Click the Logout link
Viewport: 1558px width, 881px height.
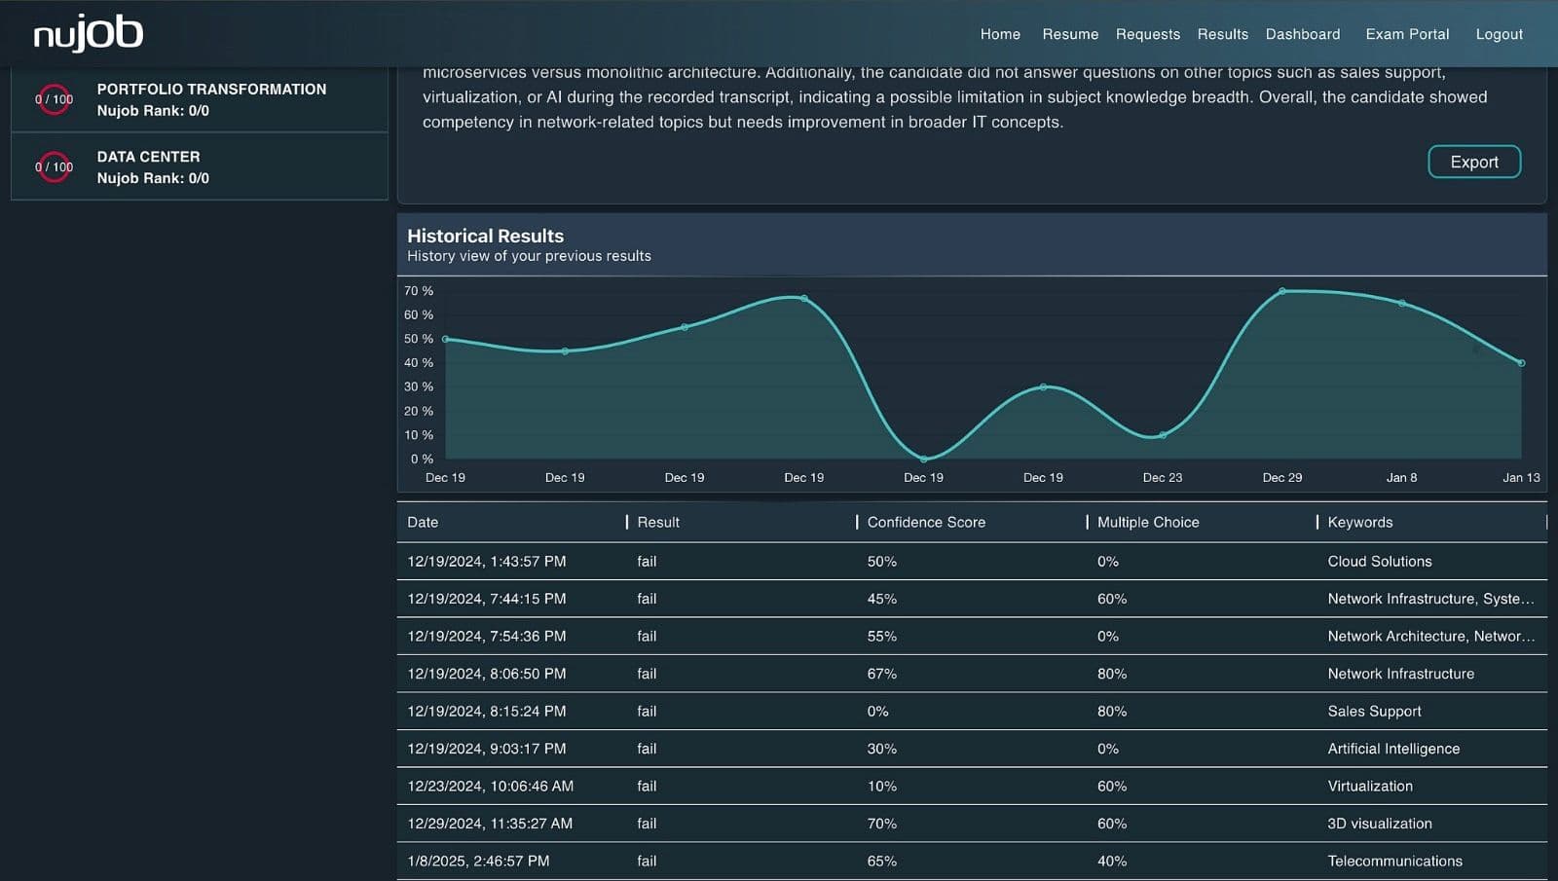click(x=1499, y=34)
